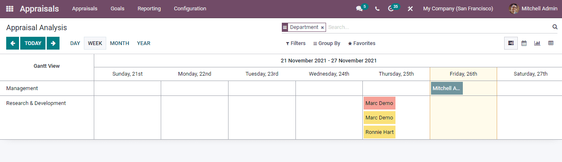The image size is (562, 162).
Task: Switch to calendar view icon
Action: click(524, 43)
